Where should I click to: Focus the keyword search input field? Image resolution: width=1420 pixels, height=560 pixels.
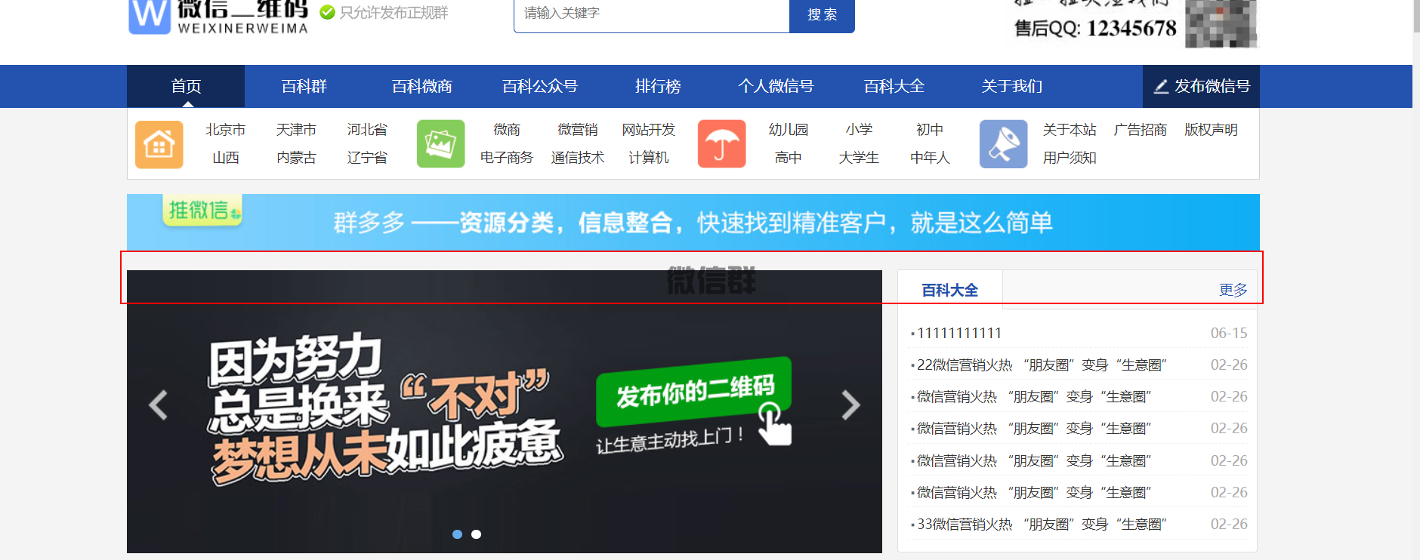(651, 14)
